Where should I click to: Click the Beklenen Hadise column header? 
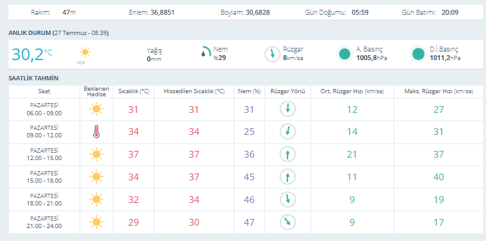(96, 91)
